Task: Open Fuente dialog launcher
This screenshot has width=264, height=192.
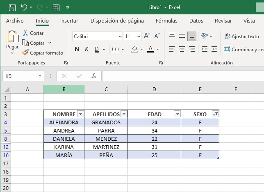Action: tap(161, 63)
